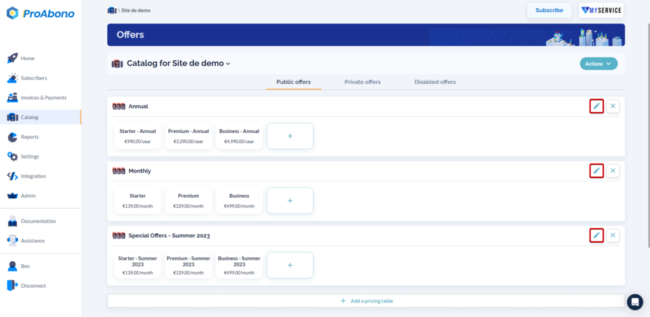The image size is (650, 317).
Task: Click the Integration code icon
Action: click(13, 176)
